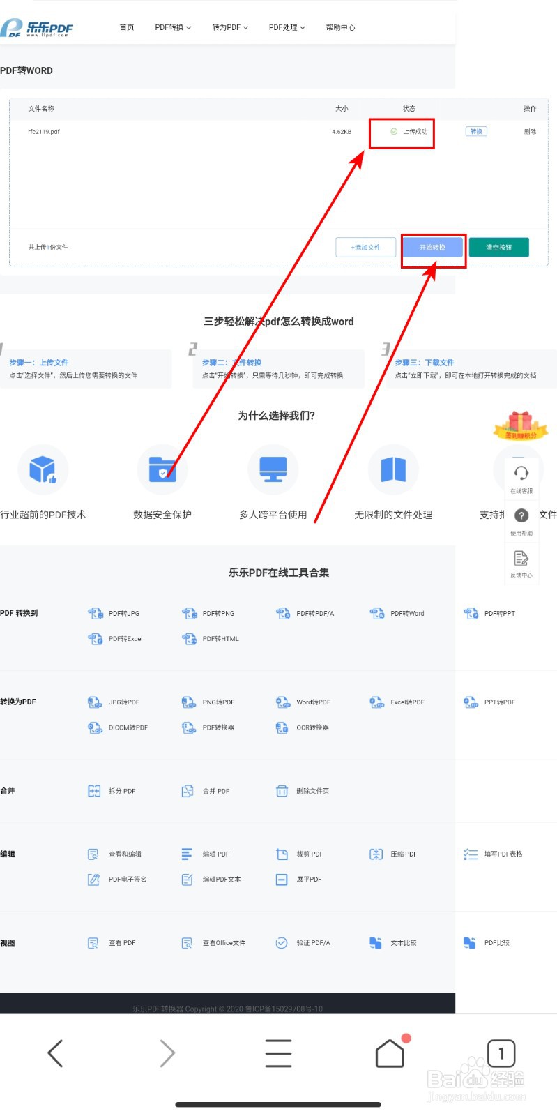Open the PDF转JPG tool
557x1116 pixels.
114,614
